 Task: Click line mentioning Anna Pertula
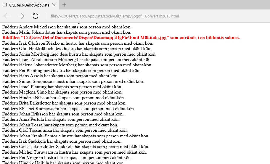[x=61, y=119]
